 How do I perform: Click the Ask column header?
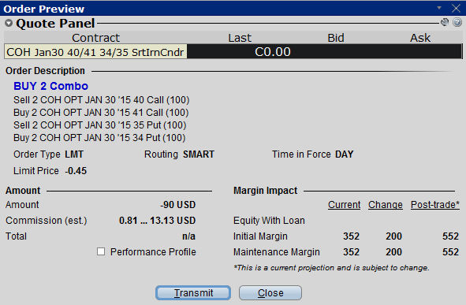coord(420,38)
